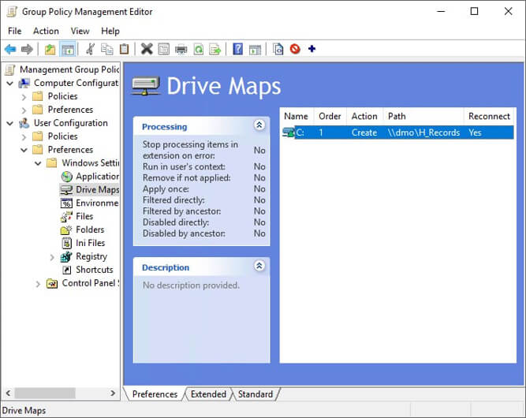Click the Print toolbar icon
The width and height of the screenshot is (526, 418).
pyautogui.click(x=181, y=50)
